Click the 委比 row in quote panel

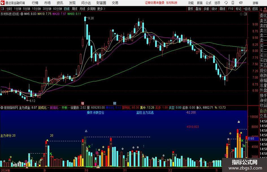263,16
